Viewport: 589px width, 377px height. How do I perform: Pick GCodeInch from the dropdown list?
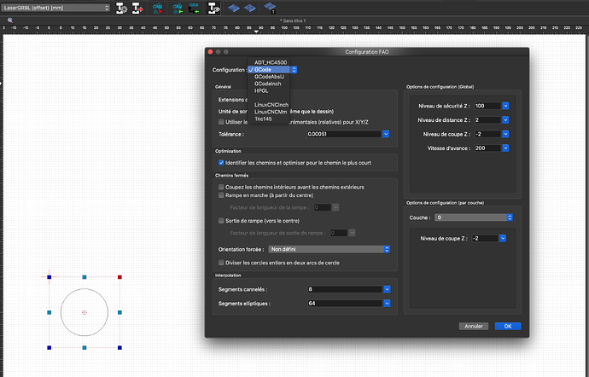click(267, 84)
